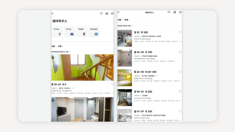
Task: Favorite the 월 32 보 200 listing
Action: point(180,32)
